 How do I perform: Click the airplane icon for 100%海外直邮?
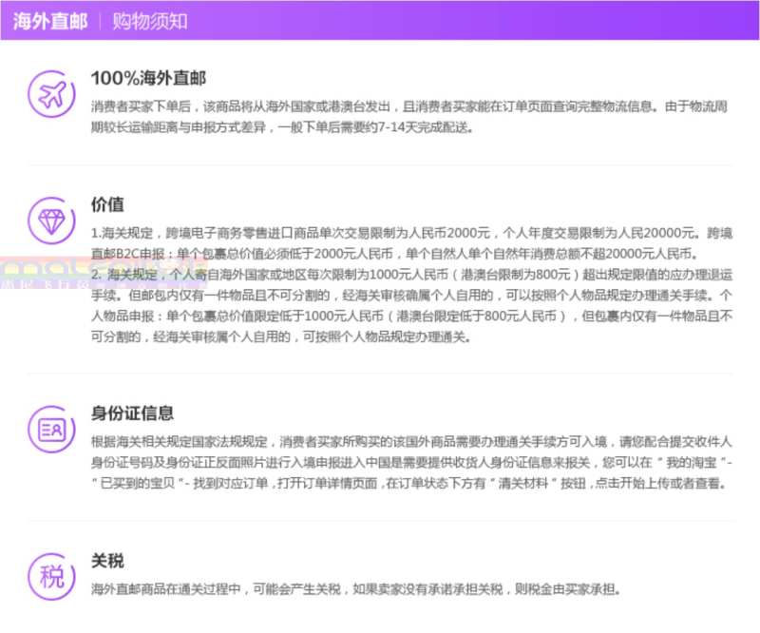tap(51, 94)
